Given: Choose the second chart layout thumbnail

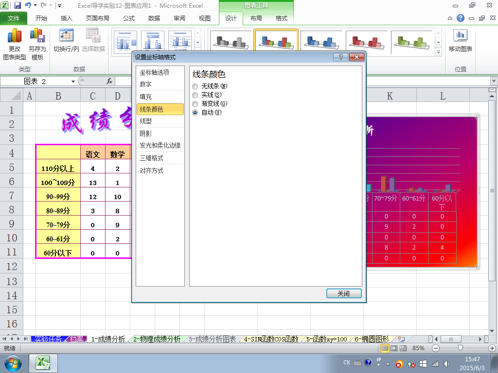Looking at the screenshot, I should tap(152, 42).
